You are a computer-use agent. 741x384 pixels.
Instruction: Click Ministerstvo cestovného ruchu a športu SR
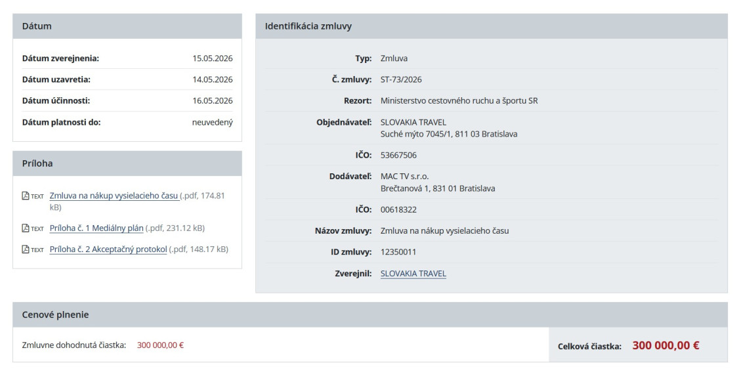(459, 100)
